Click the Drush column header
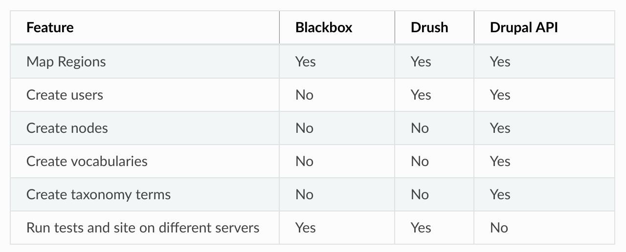Viewport: 626px width, 252px height. pos(429,27)
